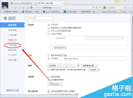This screenshot has height=98, width=133.
Task: Open 鼠标手势 in the sidebar
Action: (12, 50)
